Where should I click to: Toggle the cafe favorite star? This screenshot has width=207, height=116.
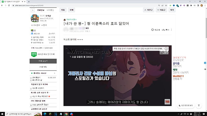[33, 10]
